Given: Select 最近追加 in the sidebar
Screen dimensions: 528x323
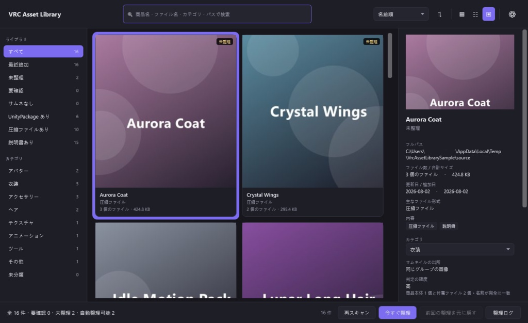Looking at the screenshot, I should 43,64.
